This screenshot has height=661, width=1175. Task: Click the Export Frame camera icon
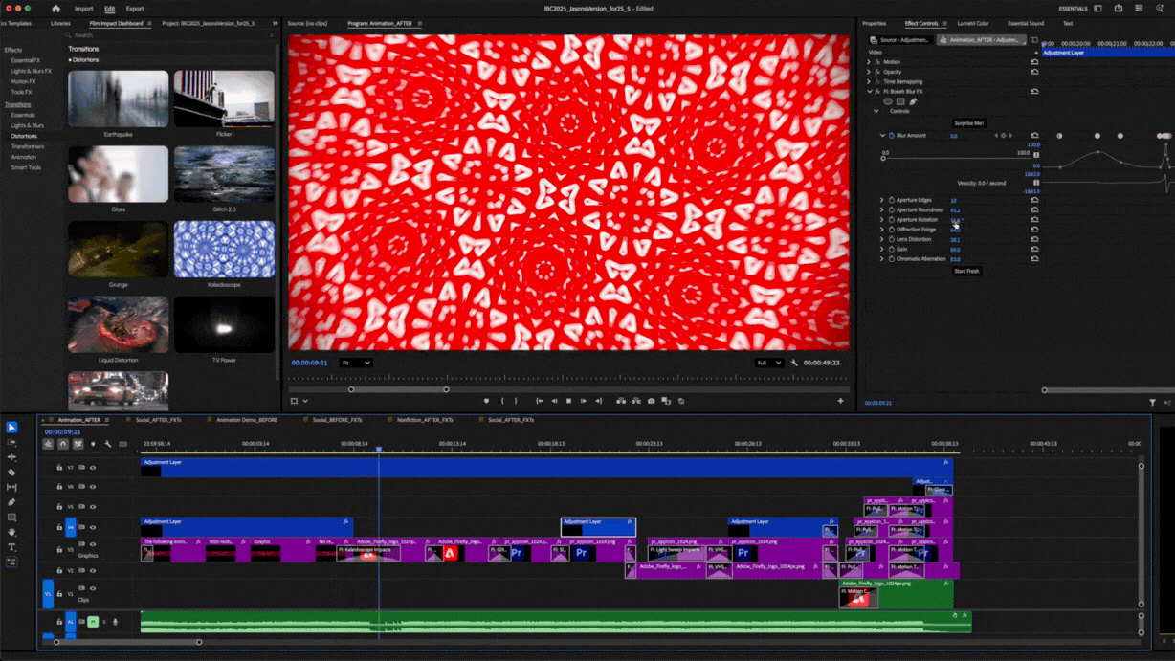[x=652, y=401]
